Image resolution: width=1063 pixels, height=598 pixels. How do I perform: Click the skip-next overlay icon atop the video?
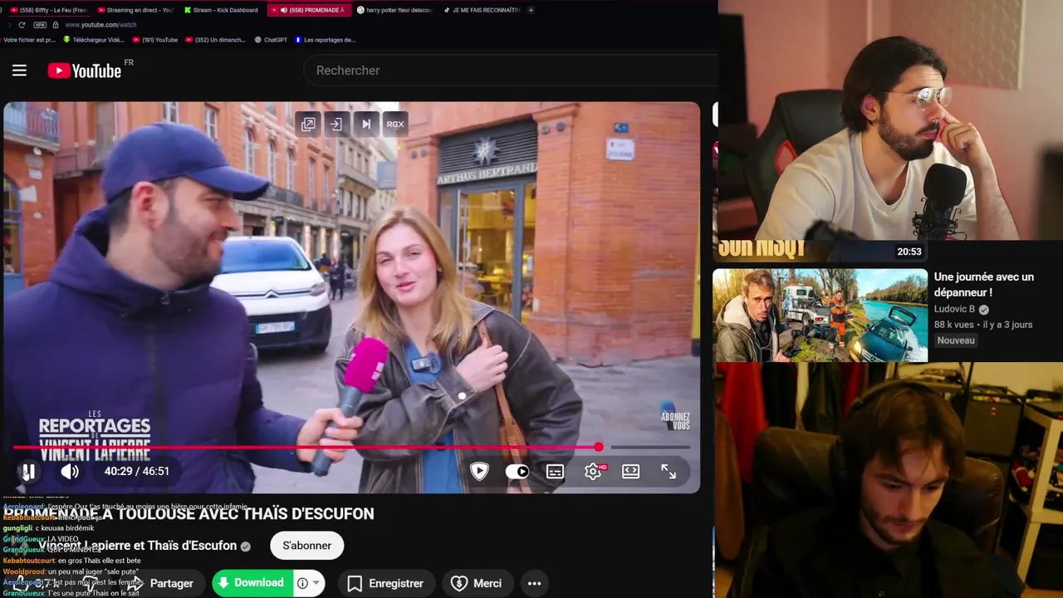pos(366,124)
